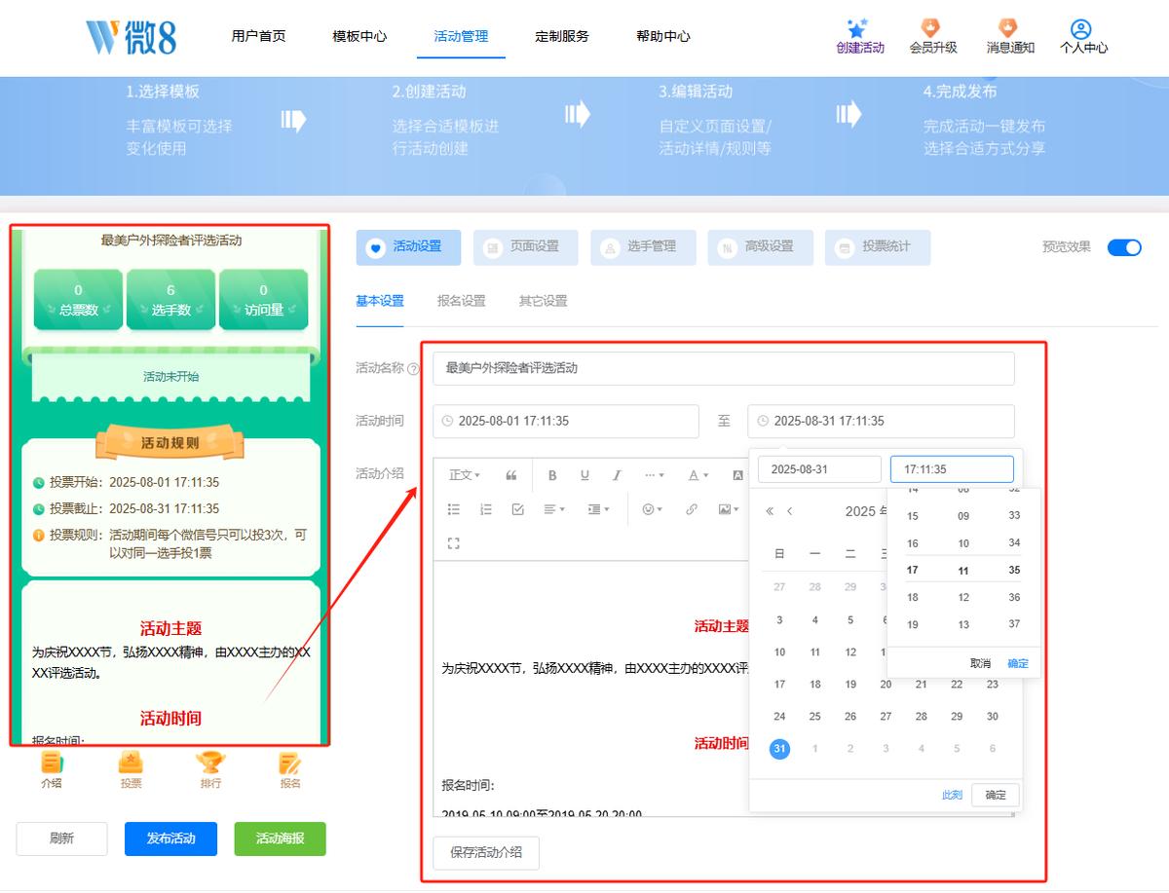Go to previous month in calendar
1169x893 pixels.
pos(790,511)
